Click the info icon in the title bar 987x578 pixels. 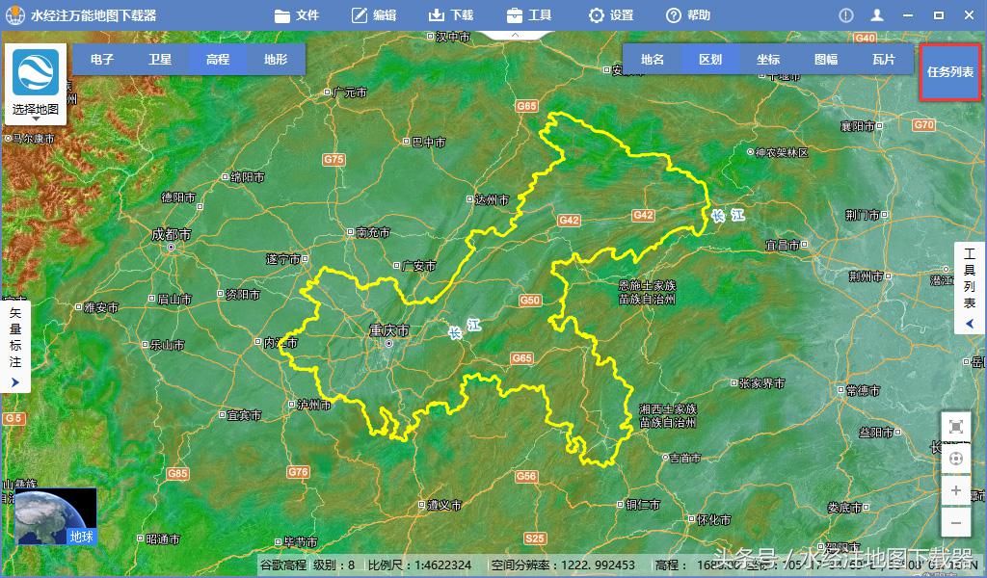click(844, 14)
